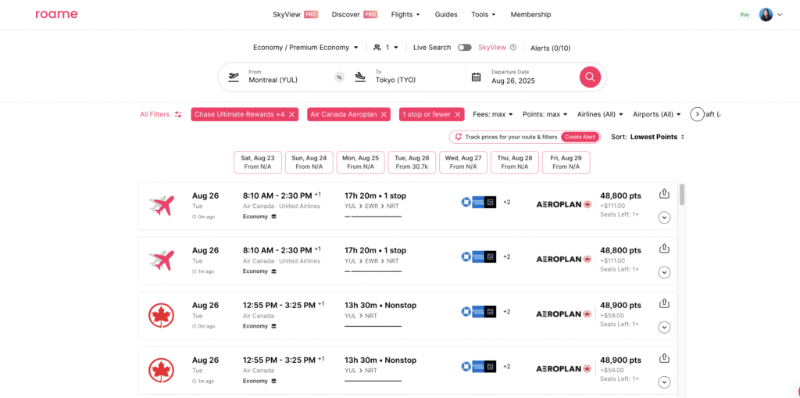Open the Sort Lowest Points dropdown
The width and height of the screenshot is (800, 398).
[x=657, y=137]
